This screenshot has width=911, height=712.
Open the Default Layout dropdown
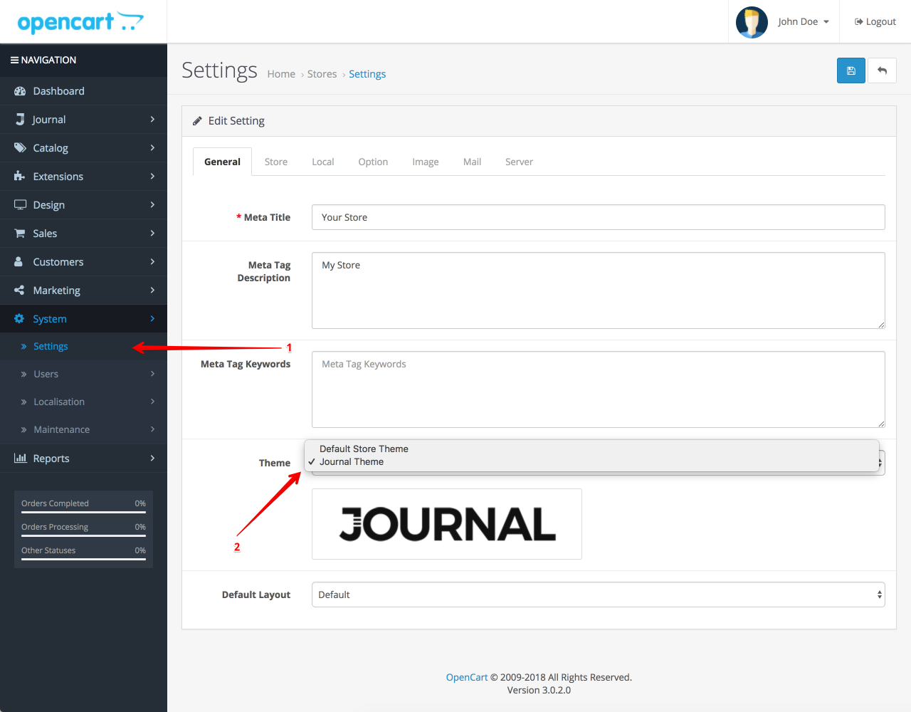pyautogui.click(x=599, y=595)
